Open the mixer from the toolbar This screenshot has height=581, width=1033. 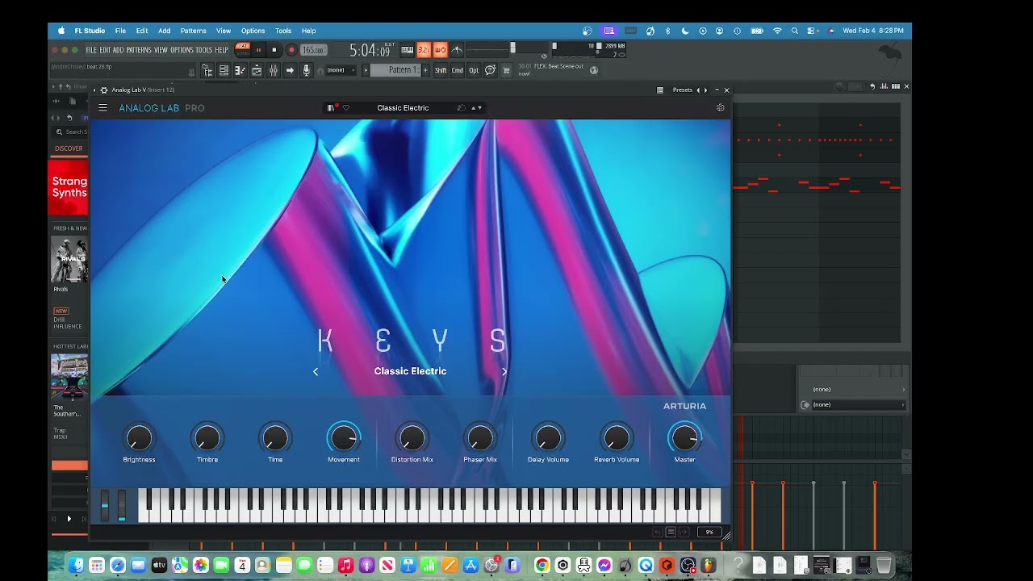coord(274,70)
